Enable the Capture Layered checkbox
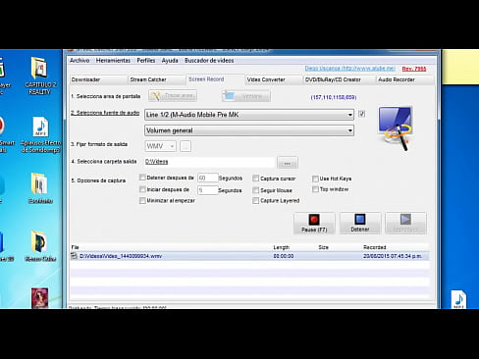Viewport: 479px width, 359px height. tap(255, 201)
